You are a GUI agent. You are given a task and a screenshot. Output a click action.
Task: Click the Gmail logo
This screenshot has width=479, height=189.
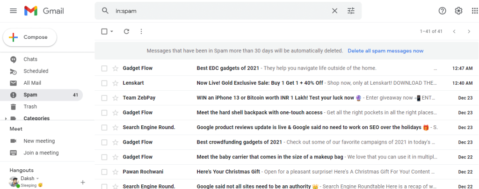pos(44,11)
